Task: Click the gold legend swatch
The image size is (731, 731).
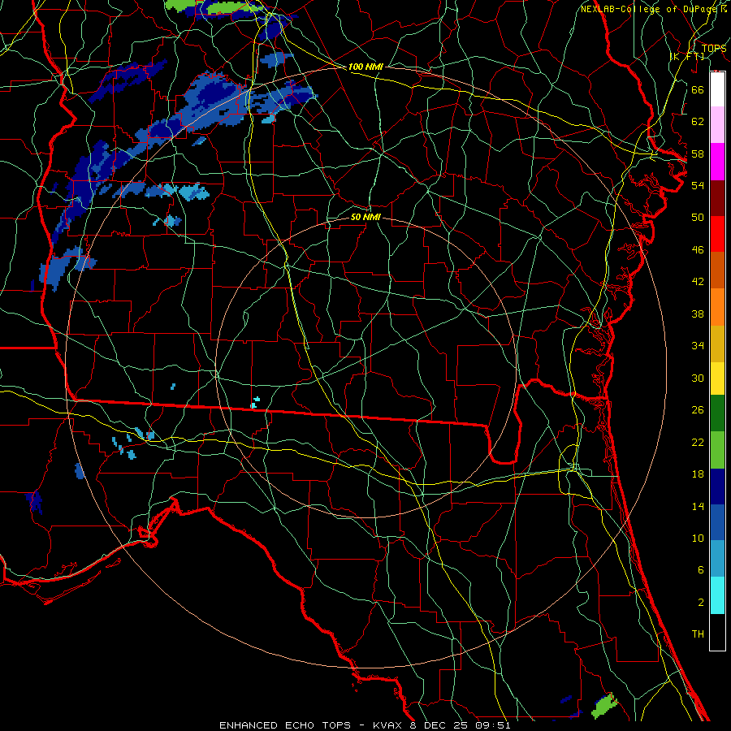Action: tap(717, 344)
